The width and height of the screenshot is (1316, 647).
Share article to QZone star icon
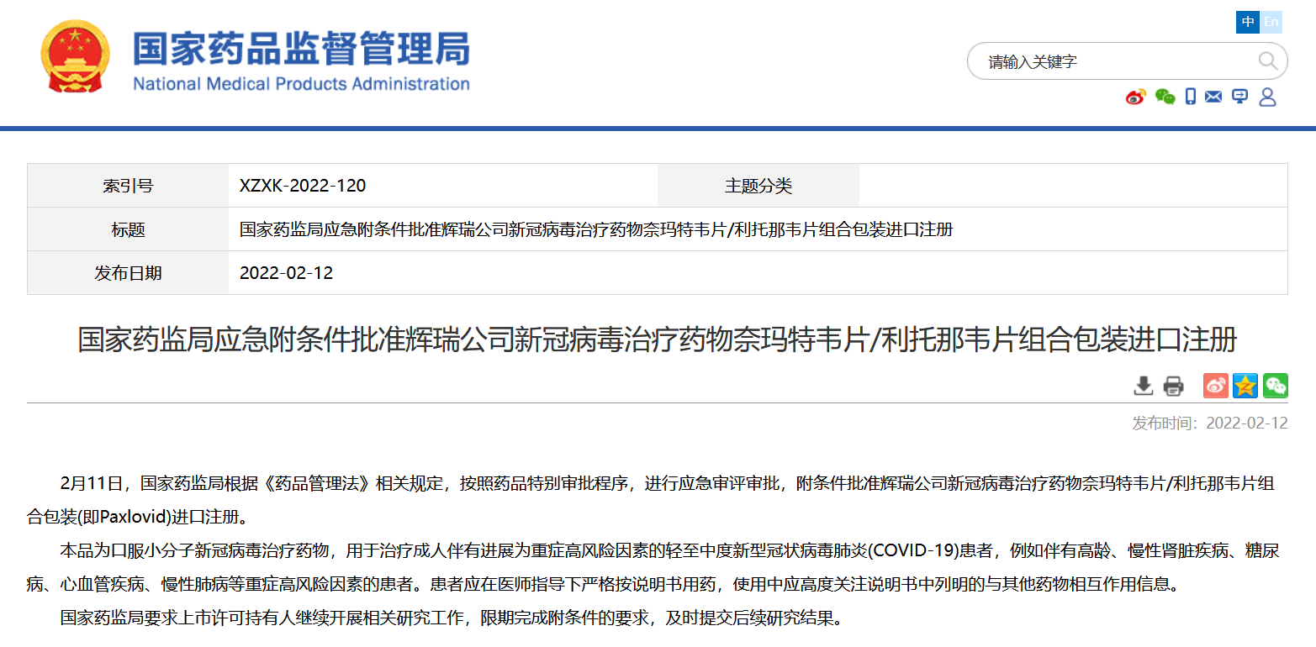pyautogui.click(x=1245, y=386)
